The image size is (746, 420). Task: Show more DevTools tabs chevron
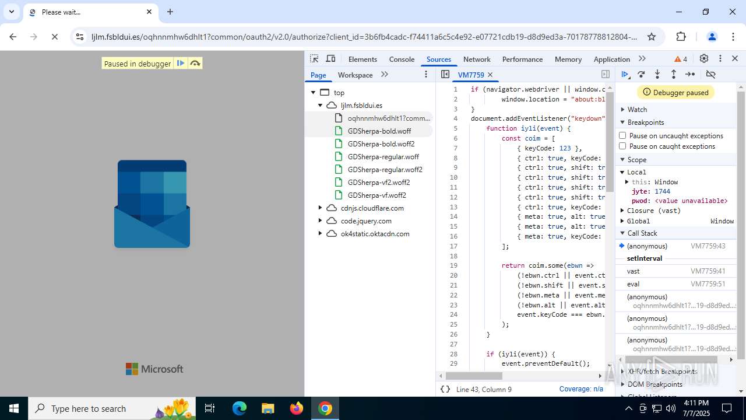pos(642,59)
